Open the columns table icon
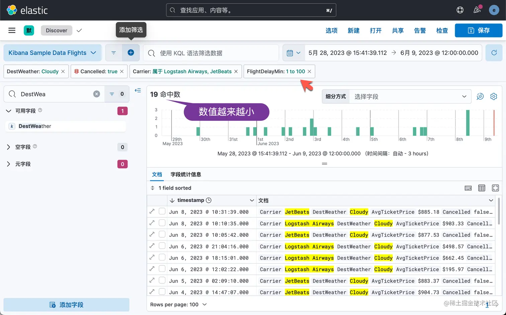Image resolution: width=506 pixels, height=315 pixels. click(x=482, y=188)
